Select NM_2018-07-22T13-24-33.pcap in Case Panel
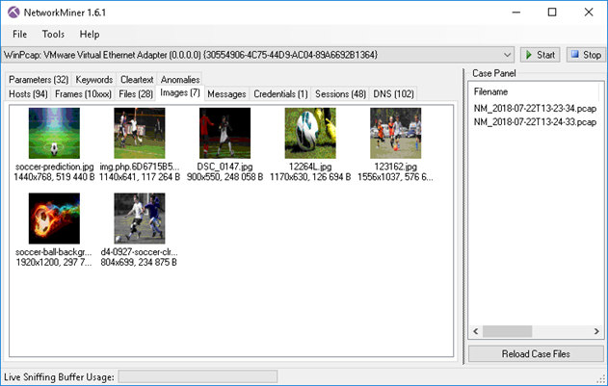 535,122
